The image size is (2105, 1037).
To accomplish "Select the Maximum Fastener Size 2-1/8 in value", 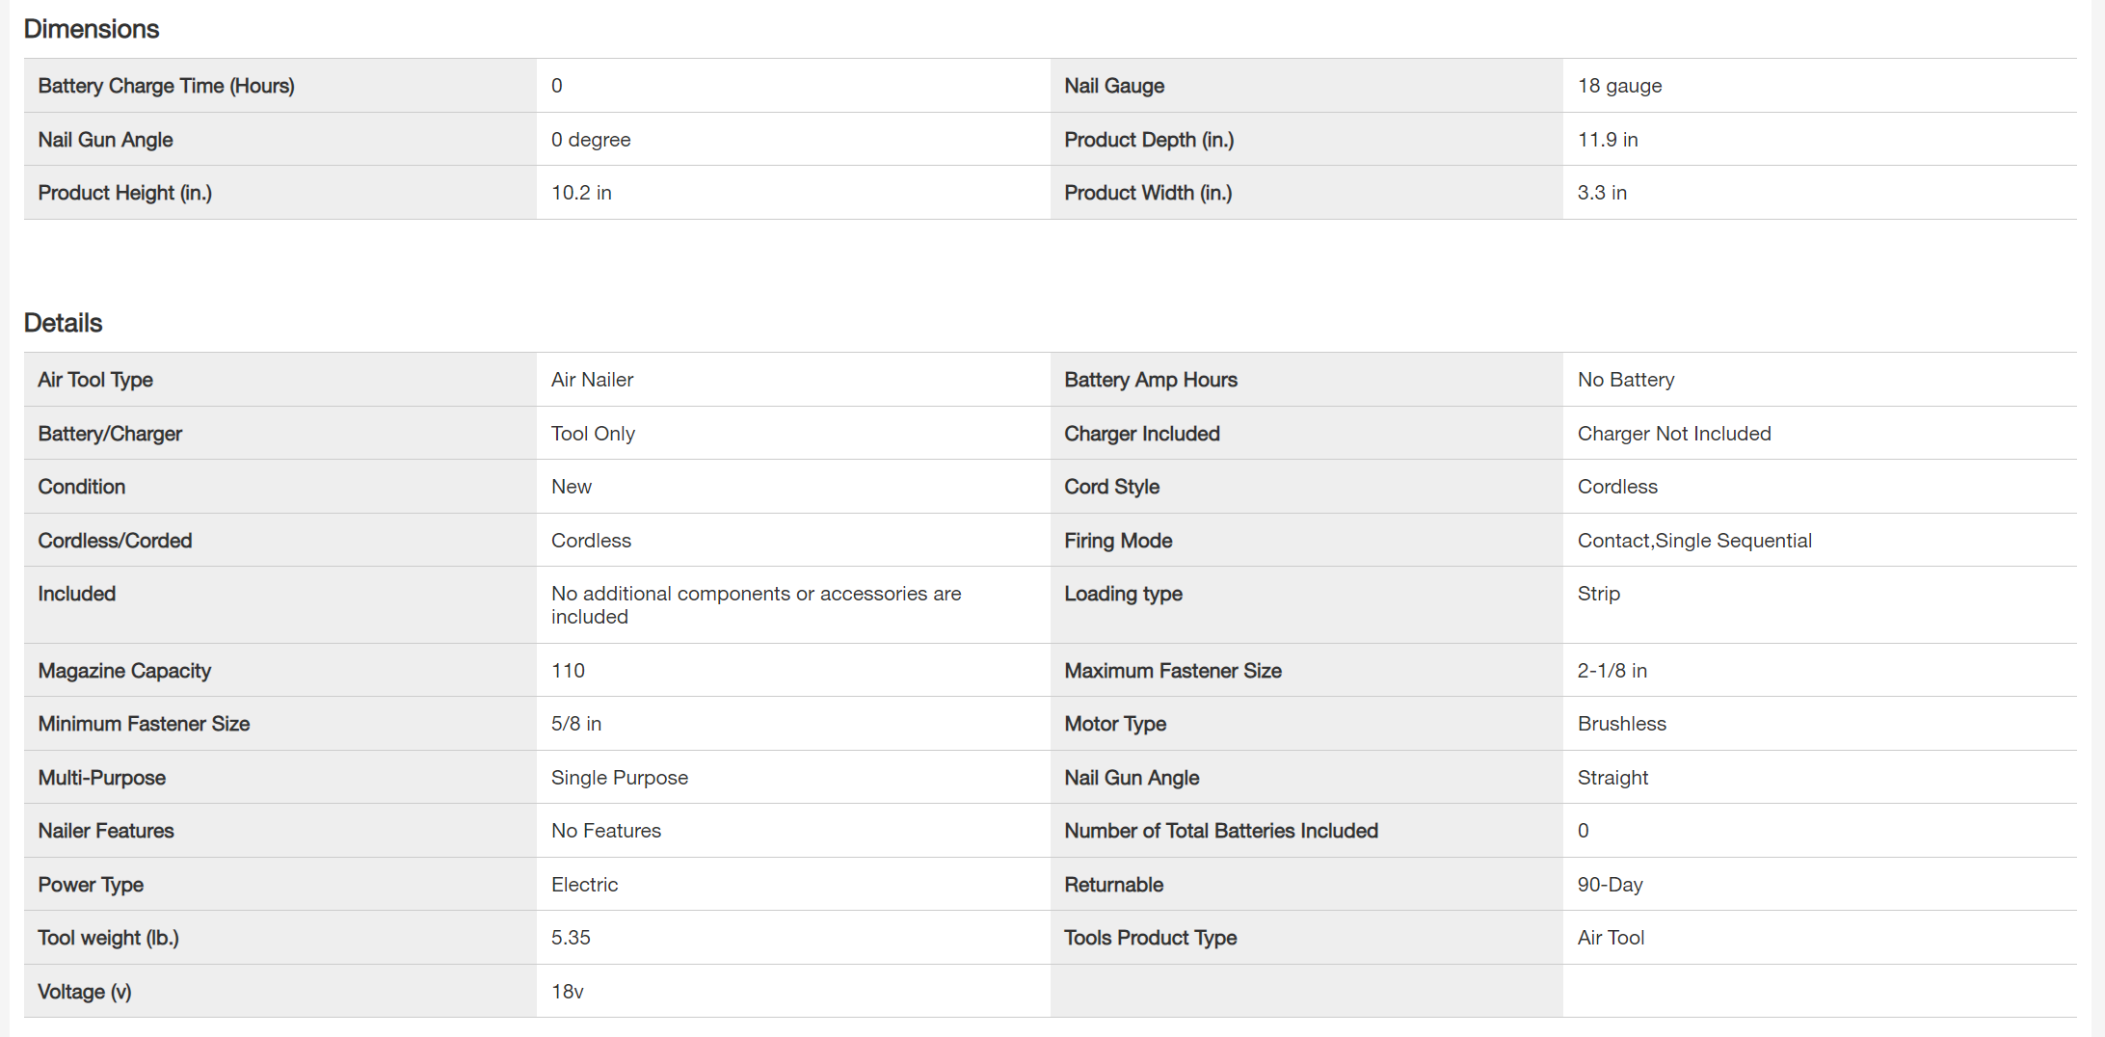I will tap(1612, 671).
